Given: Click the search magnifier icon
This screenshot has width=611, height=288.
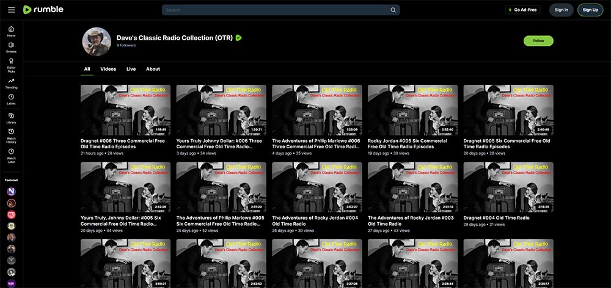Looking at the screenshot, I should (393, 10).
